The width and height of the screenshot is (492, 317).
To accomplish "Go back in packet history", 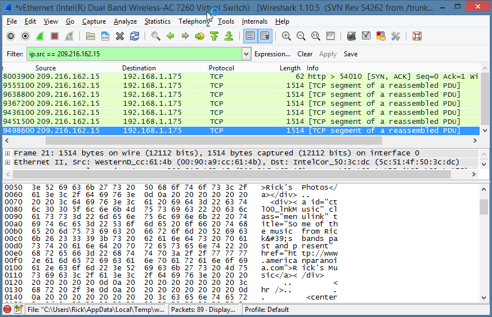I will 171,36.
